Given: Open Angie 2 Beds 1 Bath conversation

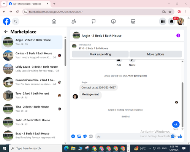Looking at the screenshot, I should tap(32, 42).
